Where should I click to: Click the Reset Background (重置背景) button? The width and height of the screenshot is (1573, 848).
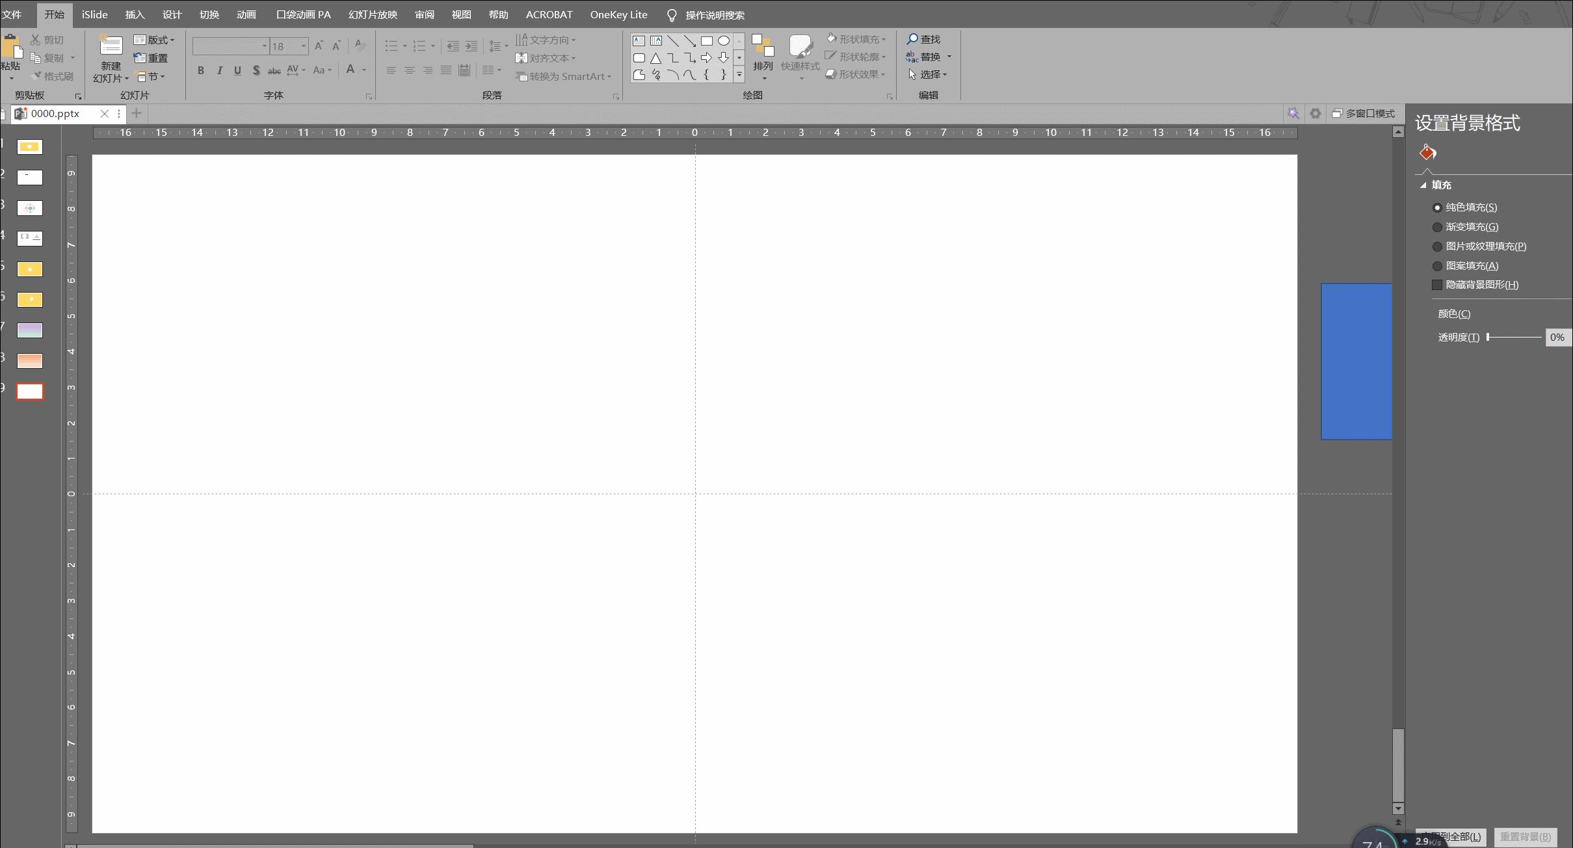pos(1525,836)
